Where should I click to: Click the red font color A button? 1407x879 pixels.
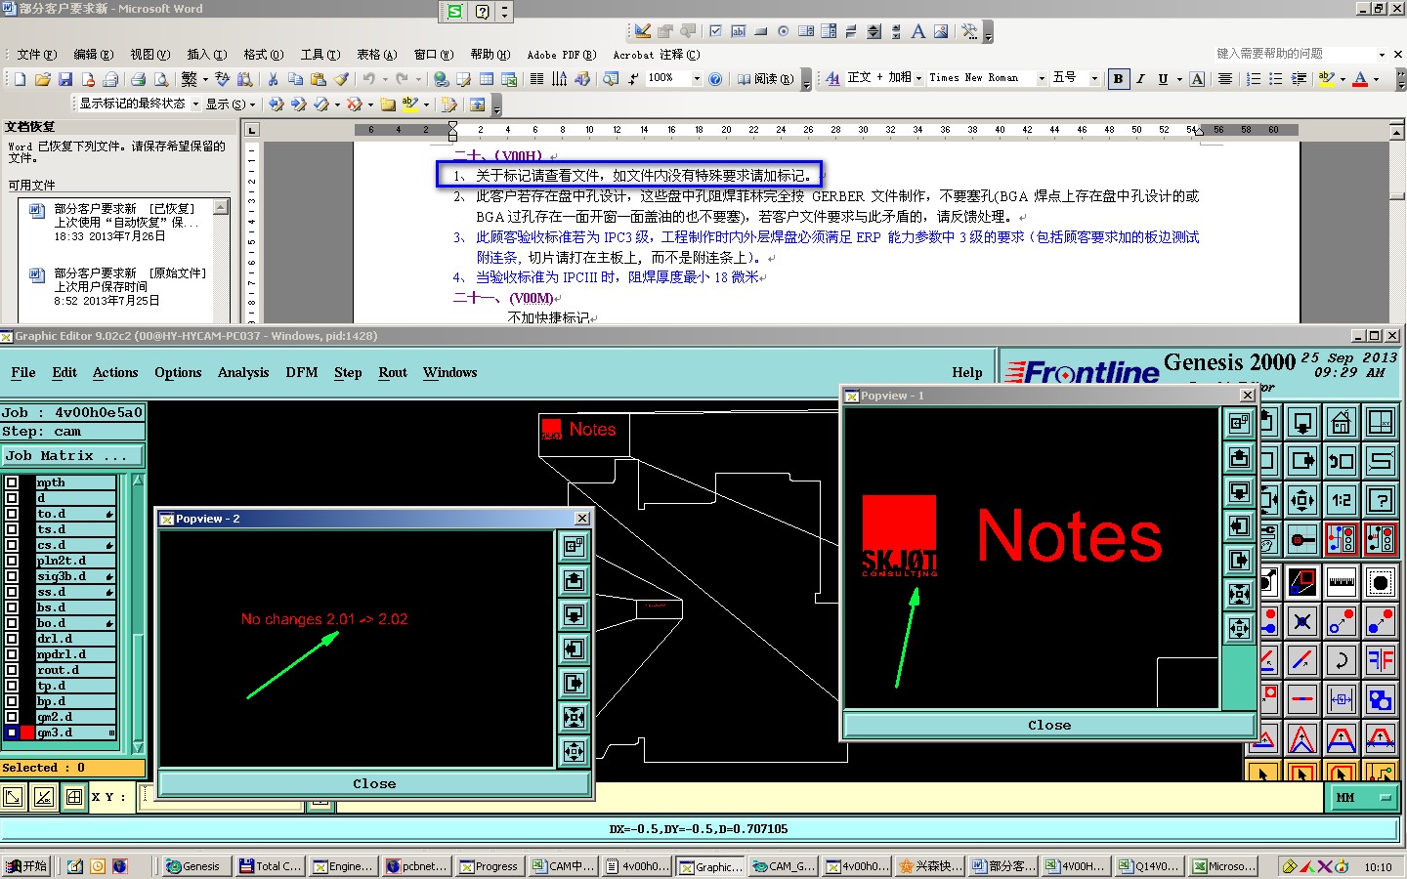(1360, 79)
